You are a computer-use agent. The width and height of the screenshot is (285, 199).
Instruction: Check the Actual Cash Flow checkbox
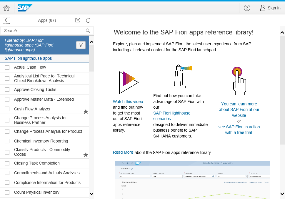coord(7,67)
